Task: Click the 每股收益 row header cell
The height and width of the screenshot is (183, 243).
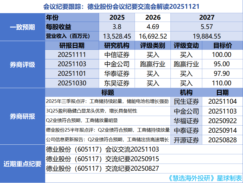Action: pos(72,27)
